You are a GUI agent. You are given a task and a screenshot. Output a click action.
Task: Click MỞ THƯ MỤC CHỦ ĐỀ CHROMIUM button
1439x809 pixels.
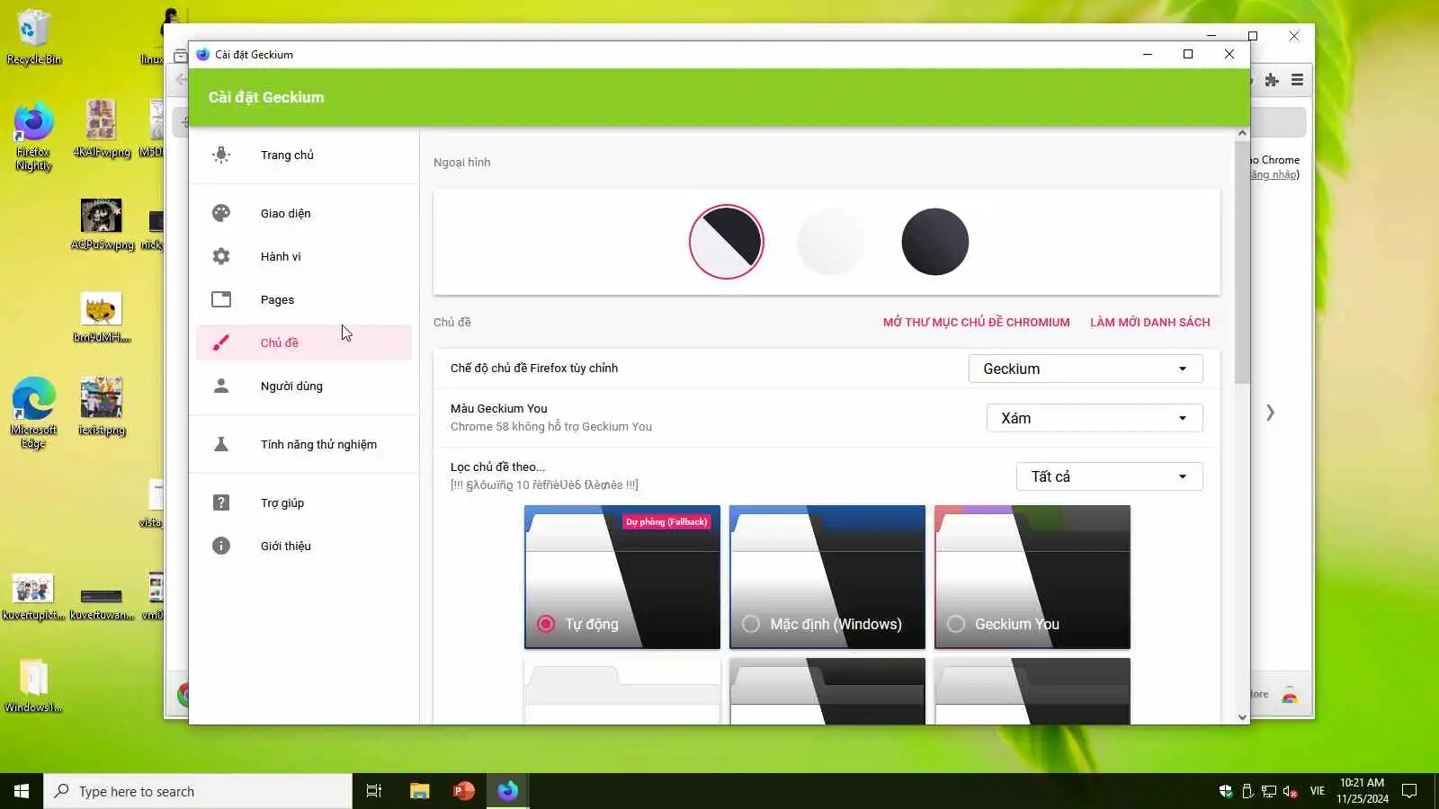[x=977, y=322]
